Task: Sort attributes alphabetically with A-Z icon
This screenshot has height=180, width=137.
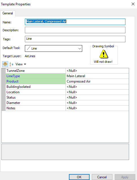Action: [11, 64]
